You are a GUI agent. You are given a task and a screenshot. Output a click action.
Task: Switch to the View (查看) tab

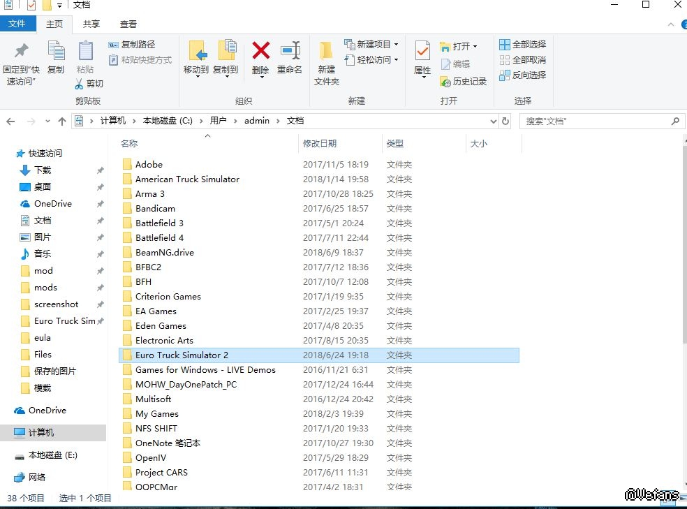(128, 24)
